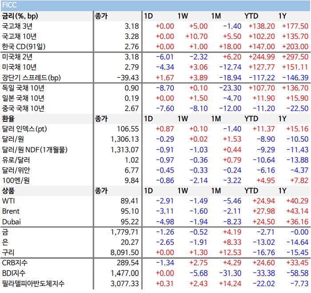Click the 1,306.13 closing value
This screenshot has width=311, height=293.
click(125, 139)
